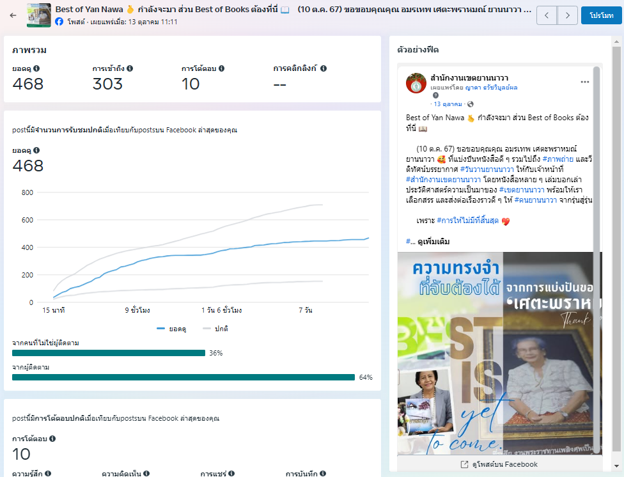The width and height of the screenshot is (624, 477).
Task: Click the back arrow at top left
Action: 13,15
